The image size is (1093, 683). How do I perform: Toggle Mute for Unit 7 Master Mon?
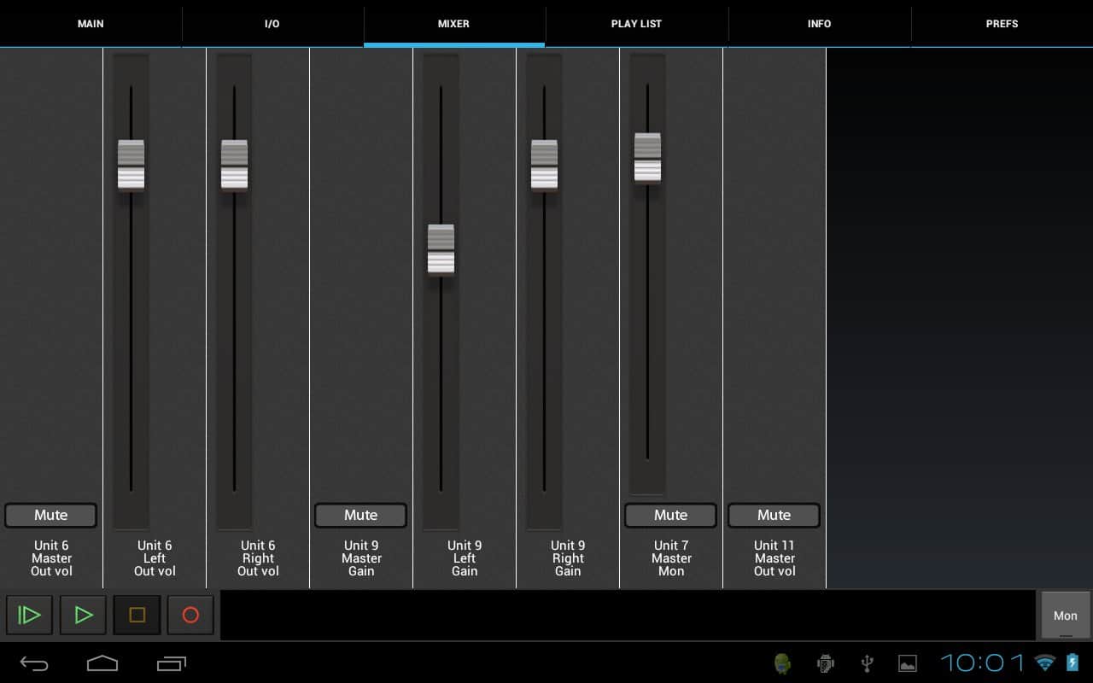tap(670, 515)
